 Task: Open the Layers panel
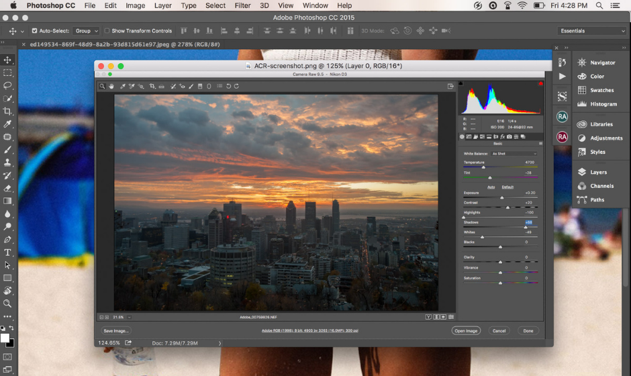click(x=592, y=173)
